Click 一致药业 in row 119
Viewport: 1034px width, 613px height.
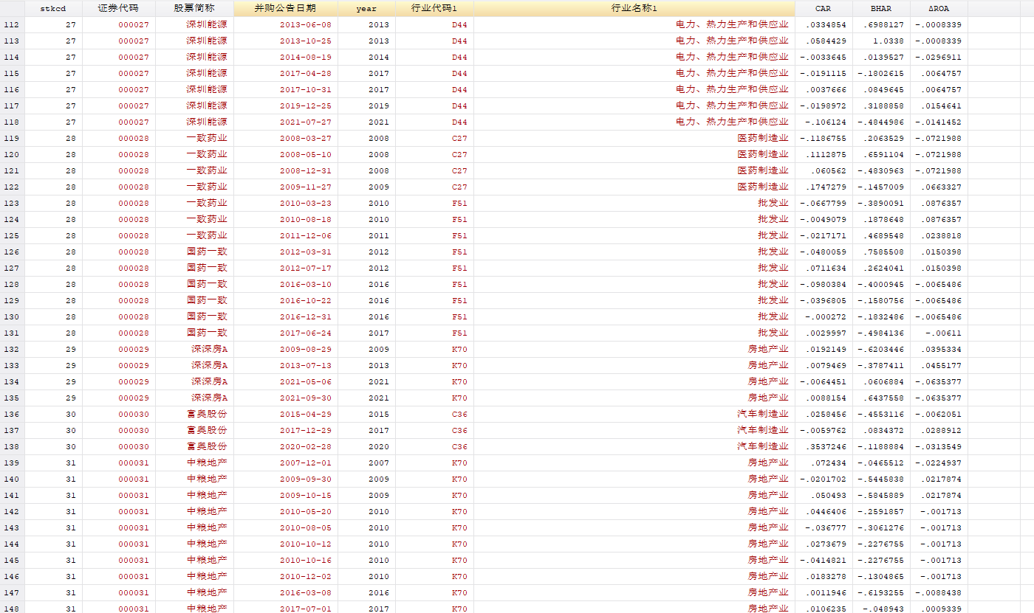(208, 138)
